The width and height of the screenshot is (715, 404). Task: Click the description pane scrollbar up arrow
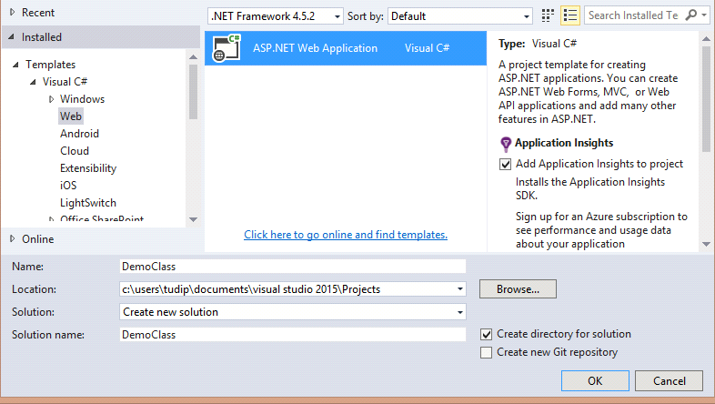pos(706,39)
